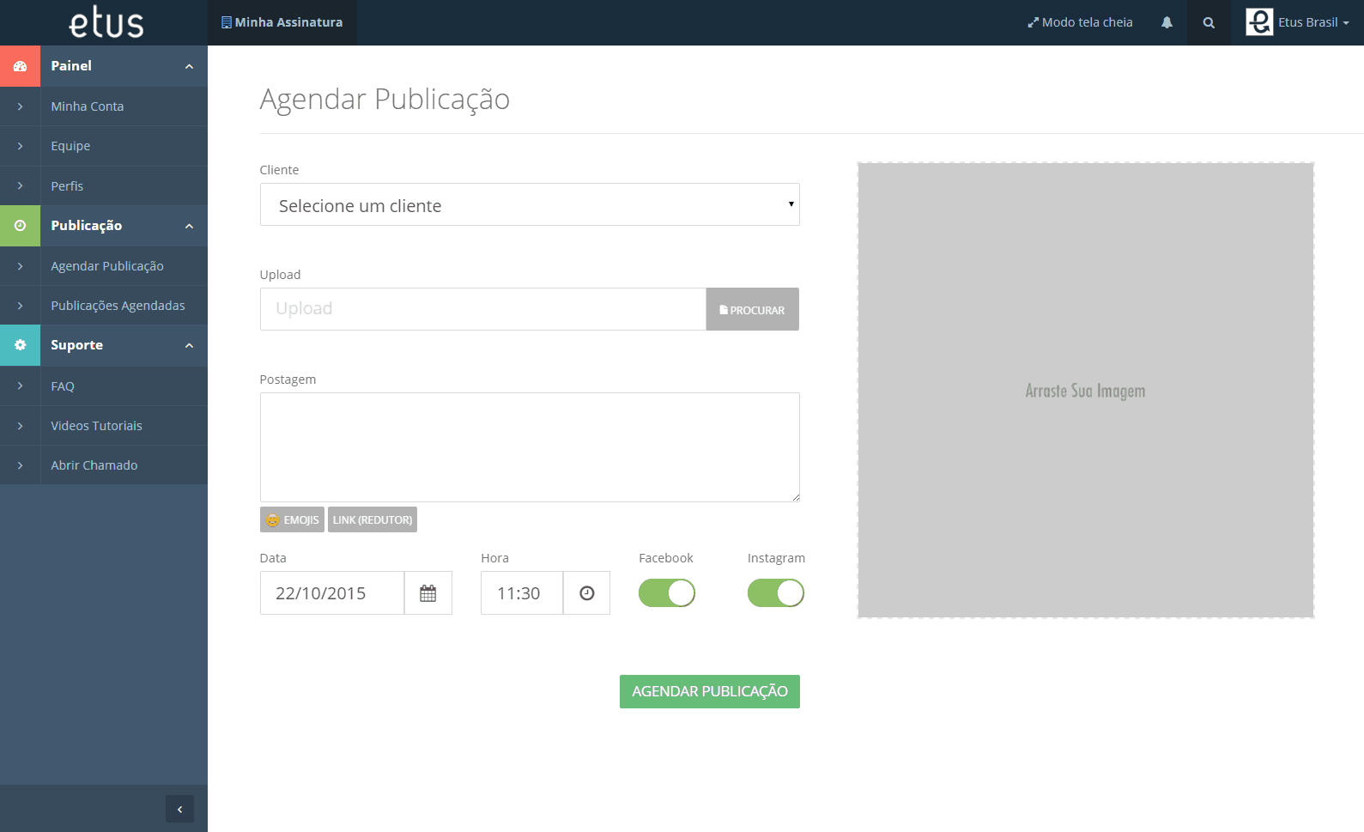Click arrow icon beside Abrir Chamado
The image size is (1364, 832).
(20, 465)
